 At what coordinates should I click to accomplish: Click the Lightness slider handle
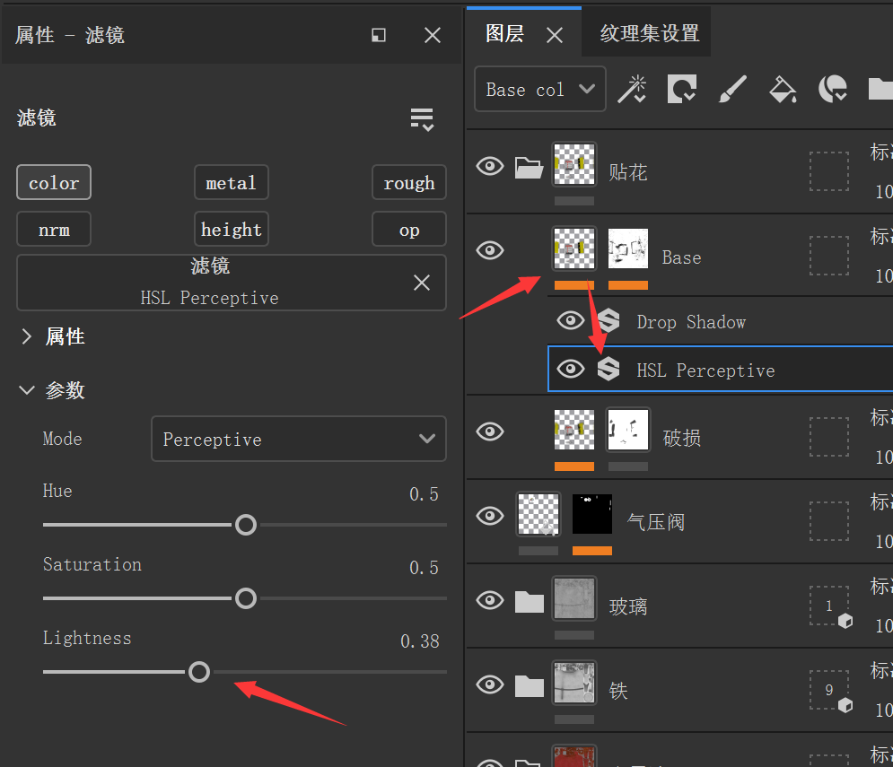[x=199, y=671]
